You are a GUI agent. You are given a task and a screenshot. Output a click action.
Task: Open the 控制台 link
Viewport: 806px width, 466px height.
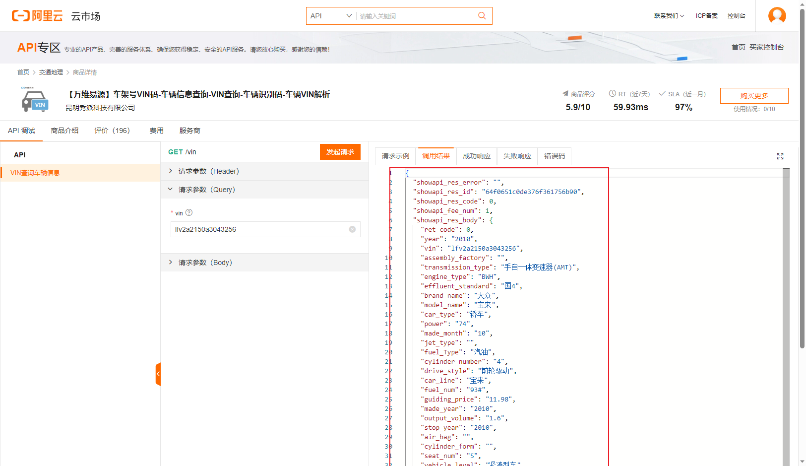[x=737, y=16]
